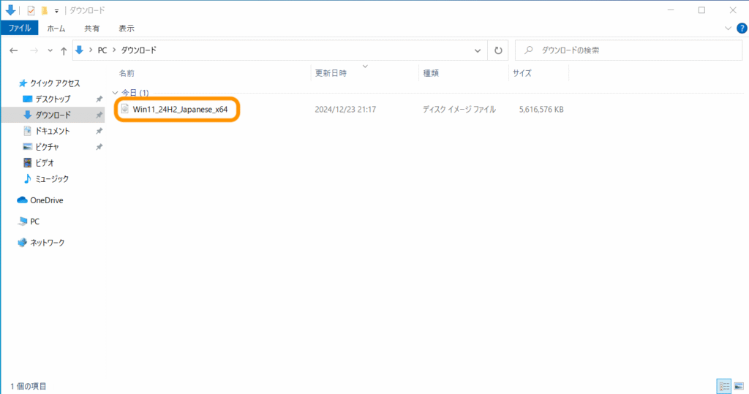
Task: Open ドキュメント in the navigation pane
Action: pos(53,131)
